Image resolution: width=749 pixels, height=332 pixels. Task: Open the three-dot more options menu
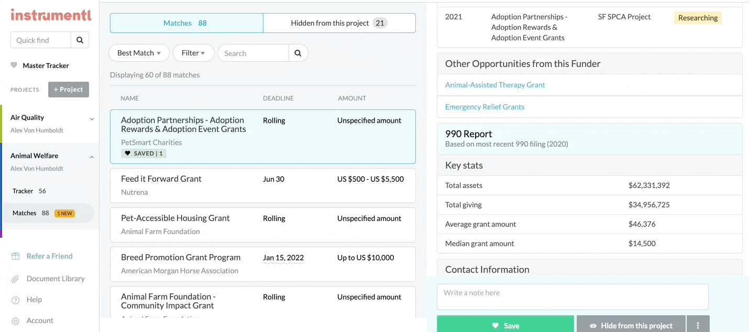click(x=698, y=325)
